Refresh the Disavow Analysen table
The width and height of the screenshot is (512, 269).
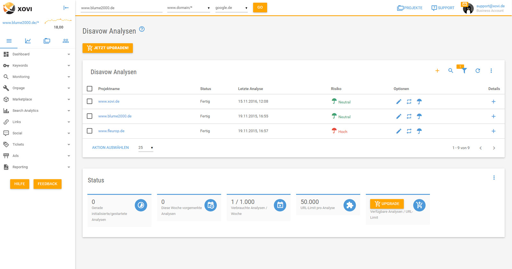477,71
